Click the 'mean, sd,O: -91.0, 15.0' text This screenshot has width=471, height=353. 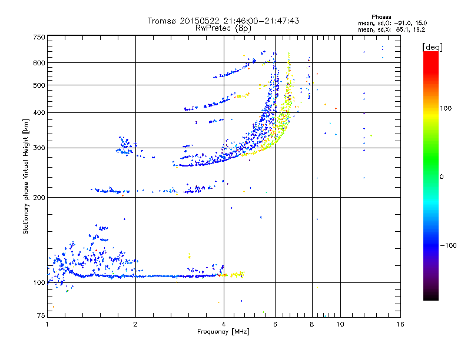392,23
